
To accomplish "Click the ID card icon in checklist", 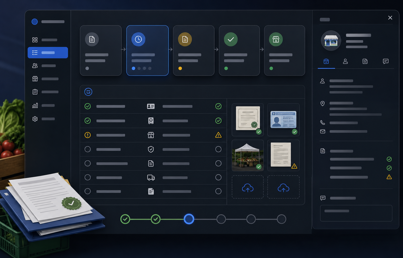I will [151, 106].
